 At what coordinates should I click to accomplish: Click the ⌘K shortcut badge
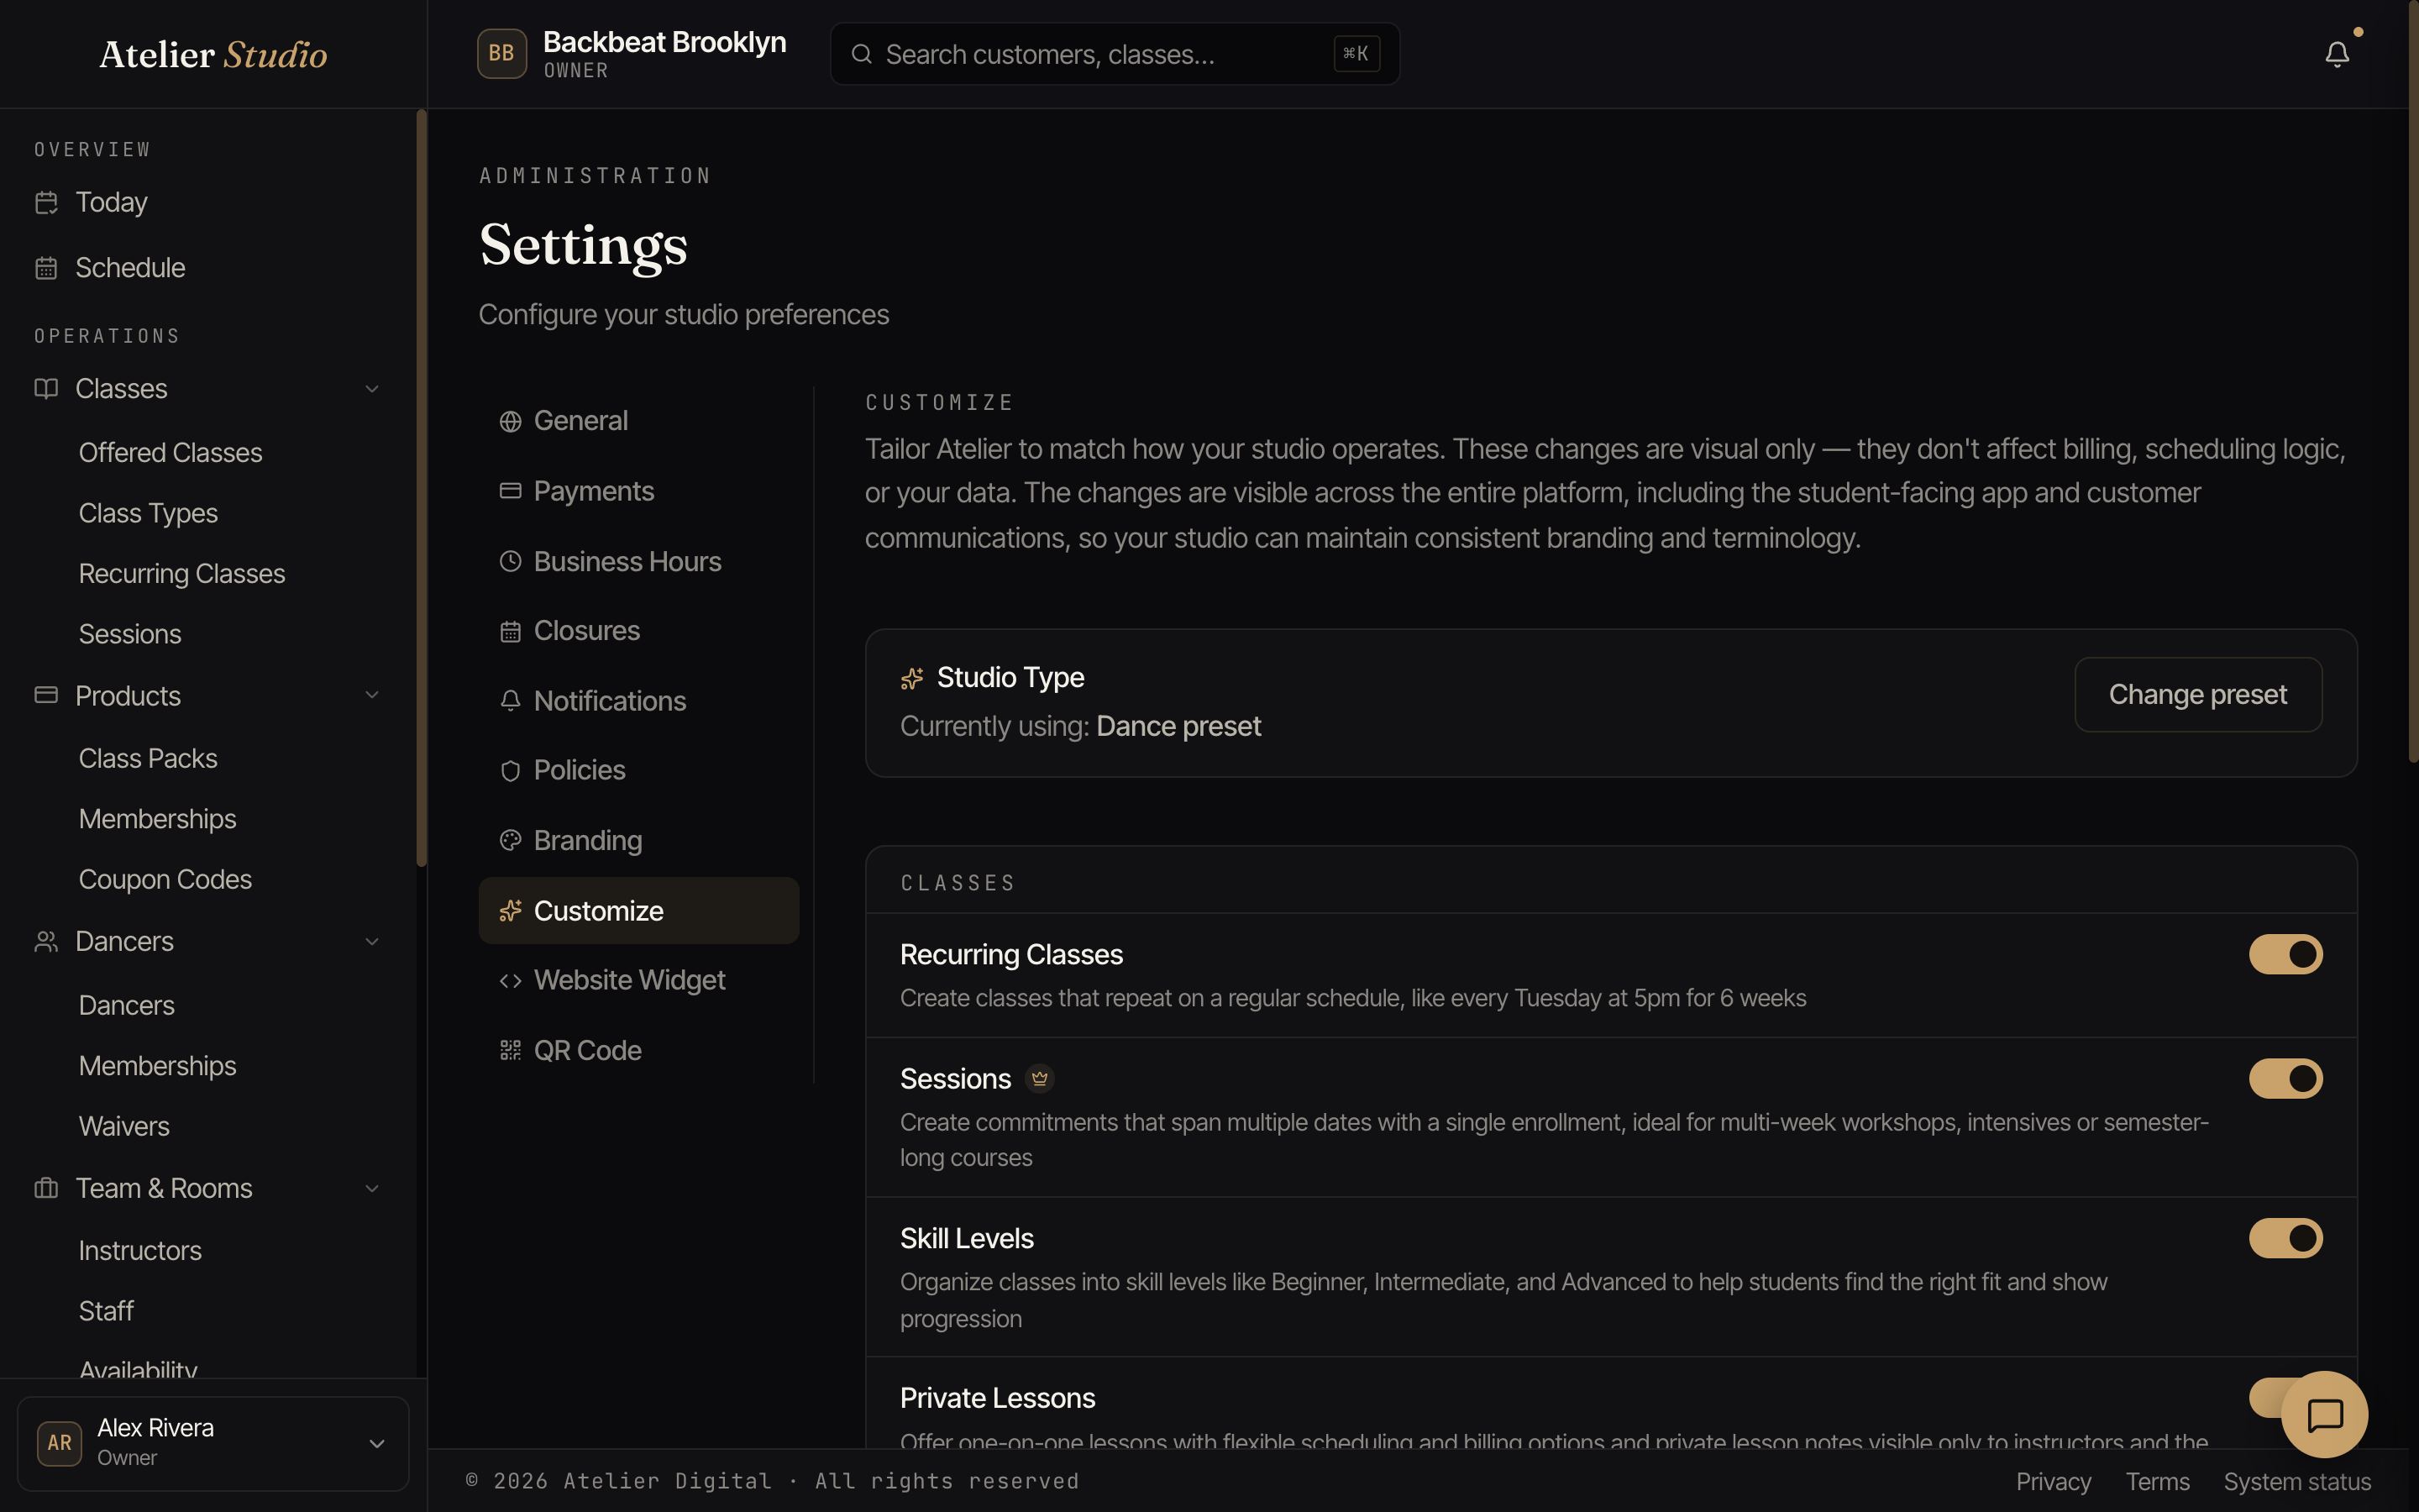pyautogui.click(x=1356, y=54)
